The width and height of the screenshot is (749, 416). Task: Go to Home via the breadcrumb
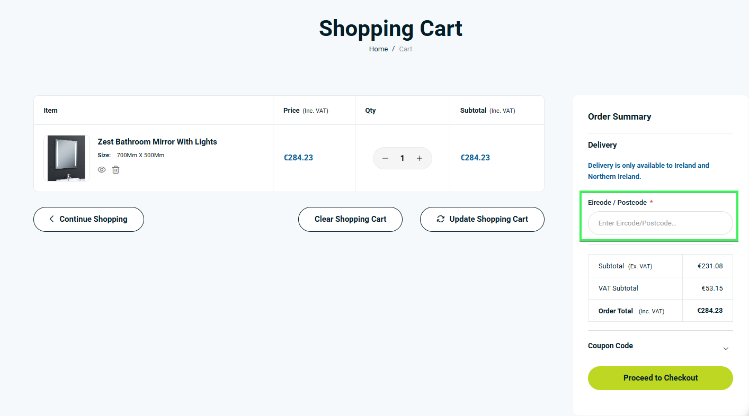click(378, 49)
